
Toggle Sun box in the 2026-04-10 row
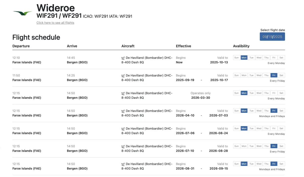tap(237, 111)
